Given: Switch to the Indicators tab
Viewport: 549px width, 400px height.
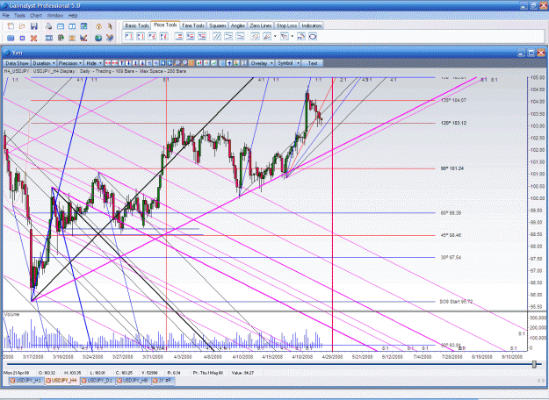Looking at the screenshot, I should (312, 25).
